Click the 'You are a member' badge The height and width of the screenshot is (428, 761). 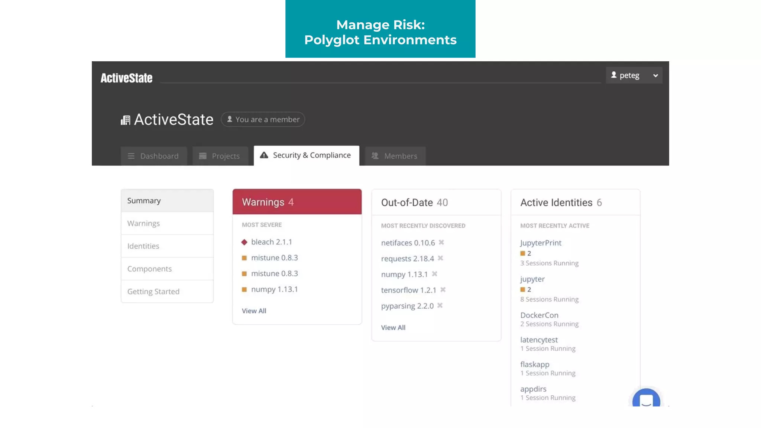263,119
